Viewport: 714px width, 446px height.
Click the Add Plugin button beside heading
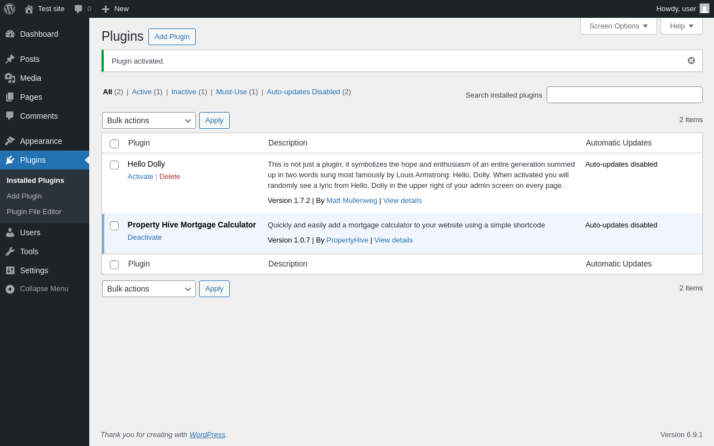pos(172,37)
